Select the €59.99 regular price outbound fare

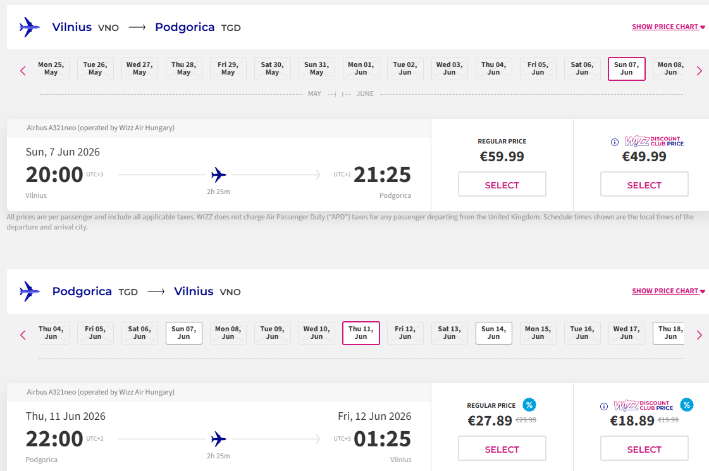pyautogui.click(x=502, y=185)
